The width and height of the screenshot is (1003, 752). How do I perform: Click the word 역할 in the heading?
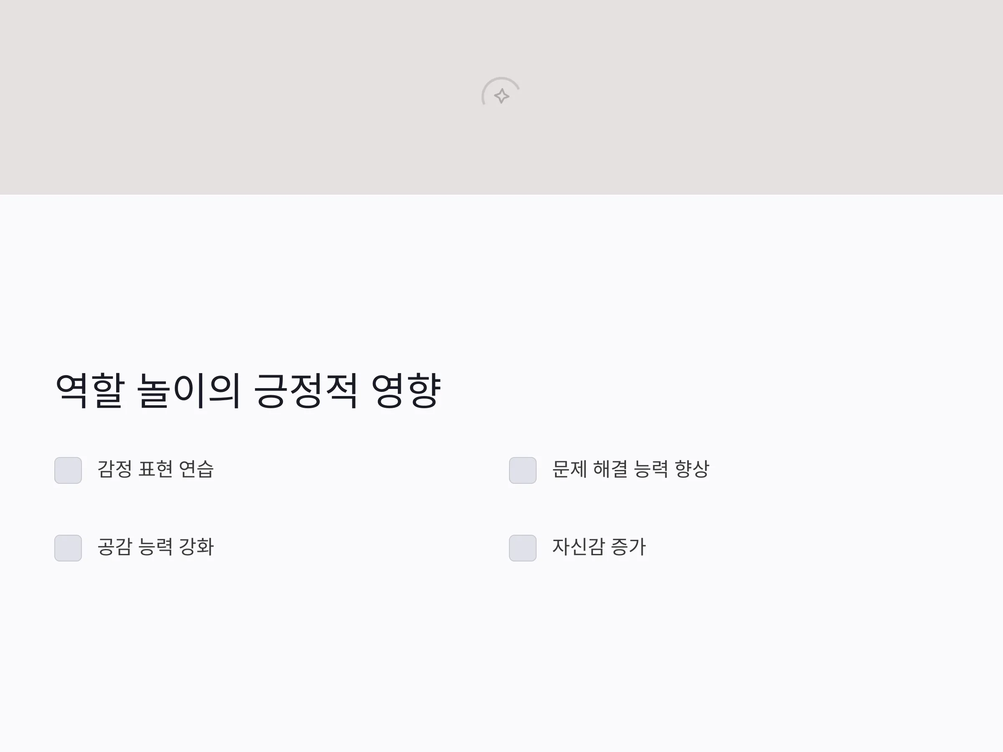pos(89,391)
